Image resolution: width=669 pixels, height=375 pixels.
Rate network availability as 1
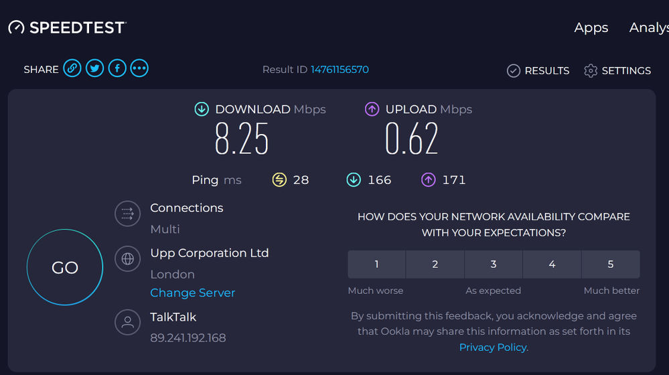click(x=377, y=264)
